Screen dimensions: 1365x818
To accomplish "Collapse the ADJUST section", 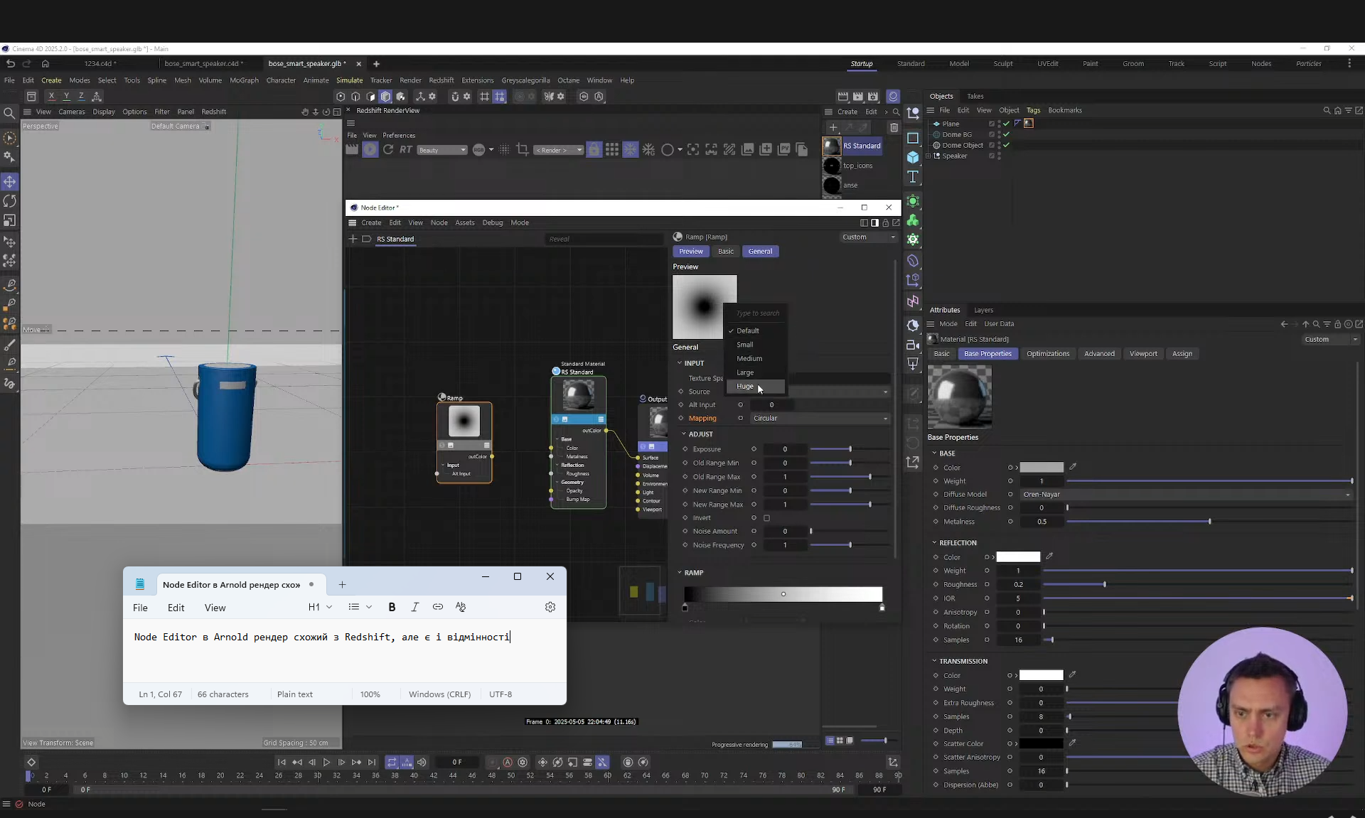I will 684,434.
